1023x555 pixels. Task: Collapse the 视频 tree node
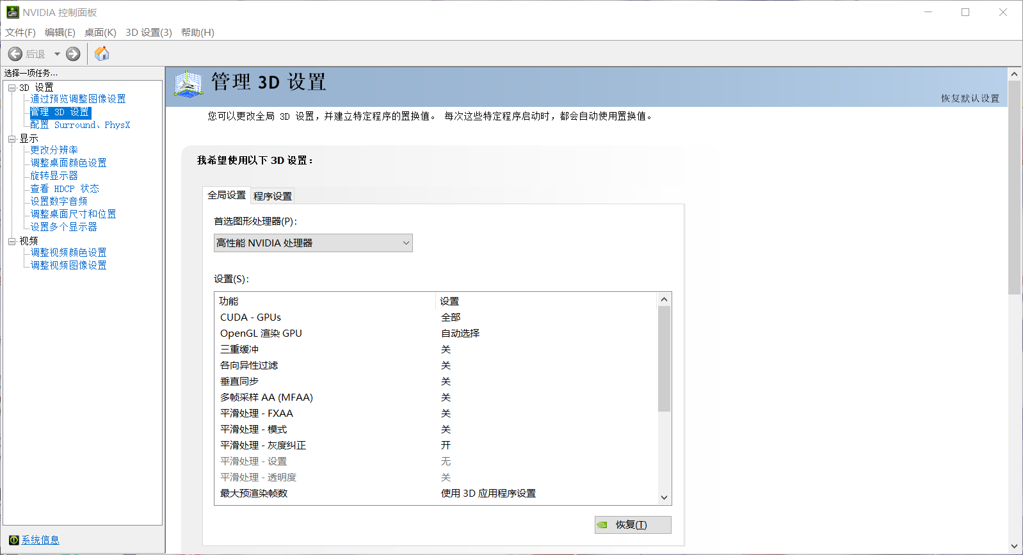(x=12, y=241)
